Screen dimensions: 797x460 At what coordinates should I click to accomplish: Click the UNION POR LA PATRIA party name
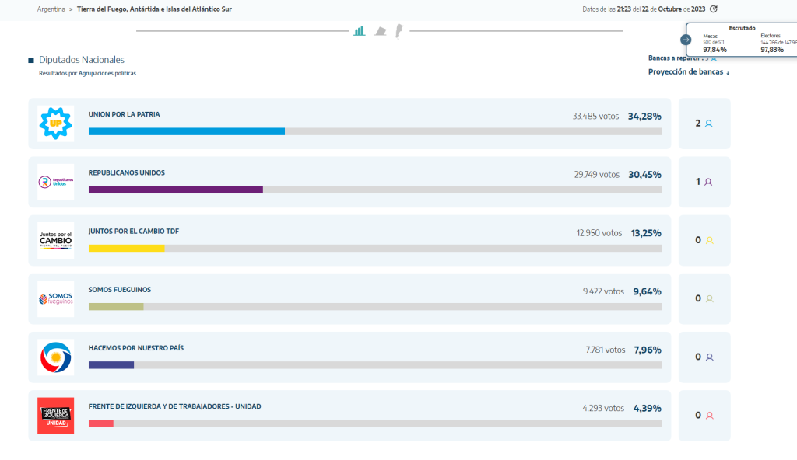tap(125, 114)
